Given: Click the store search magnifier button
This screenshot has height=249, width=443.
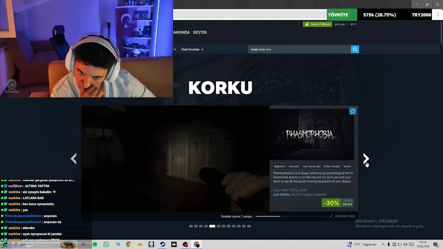Looking at the screenshot, I should pyautogui.click(x=355, y=49).
